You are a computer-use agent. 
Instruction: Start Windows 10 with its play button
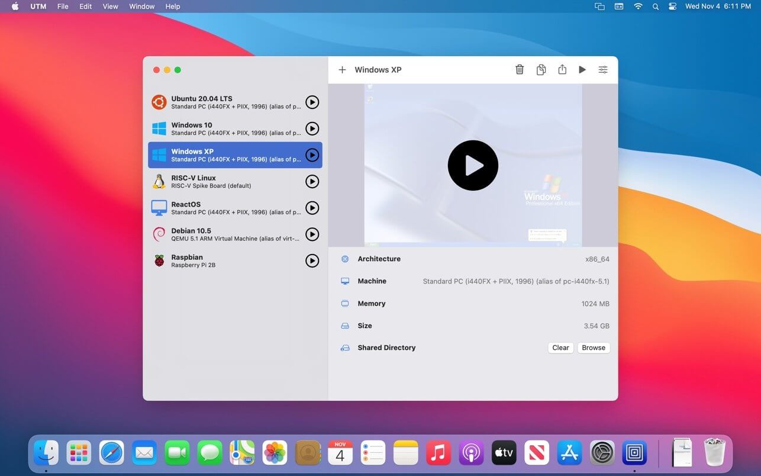[x=312, y=128]
